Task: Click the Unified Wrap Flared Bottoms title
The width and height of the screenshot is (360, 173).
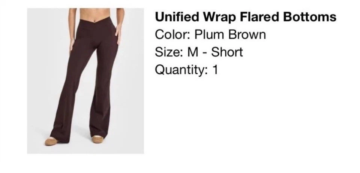Action: (x=246, y=17)
